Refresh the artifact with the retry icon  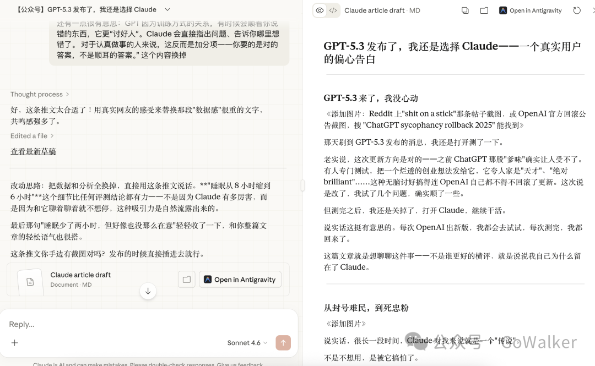pos(576,10)
